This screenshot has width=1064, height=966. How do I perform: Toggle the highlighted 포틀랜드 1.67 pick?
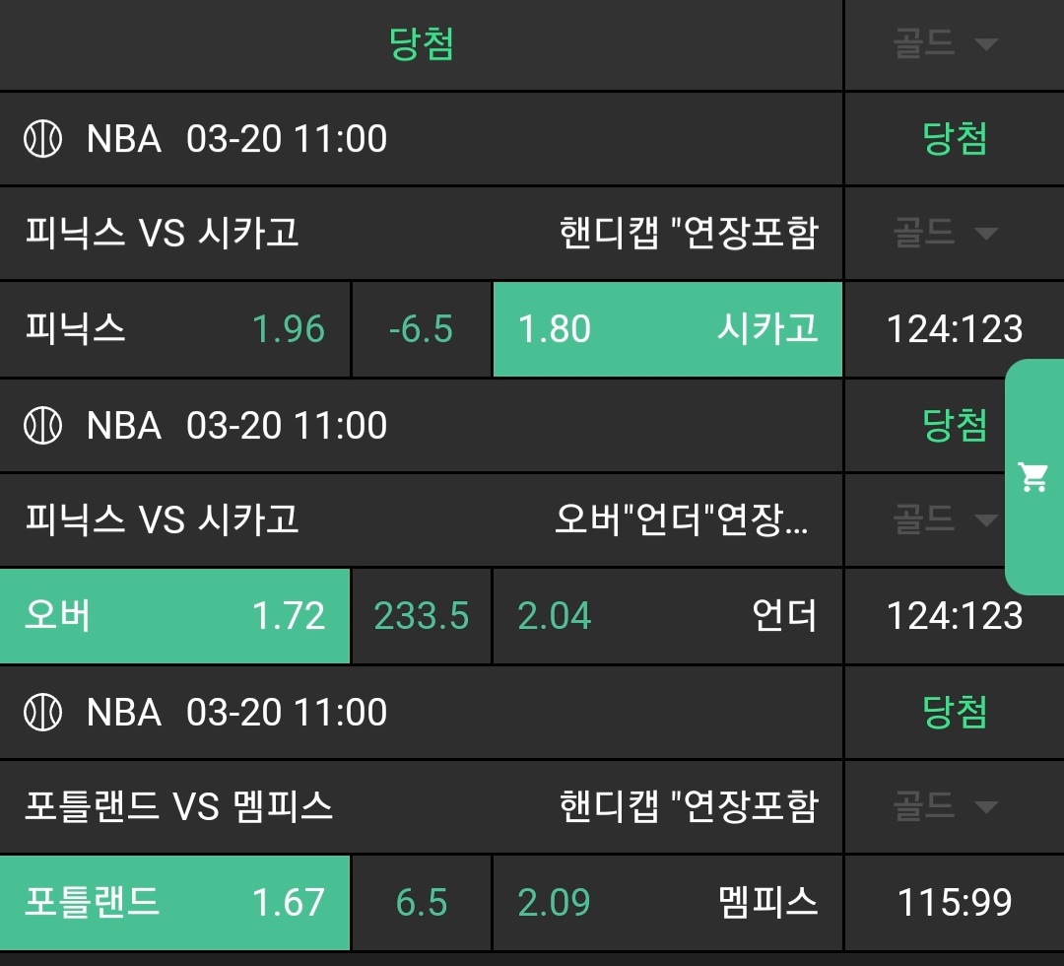point(175,902)
